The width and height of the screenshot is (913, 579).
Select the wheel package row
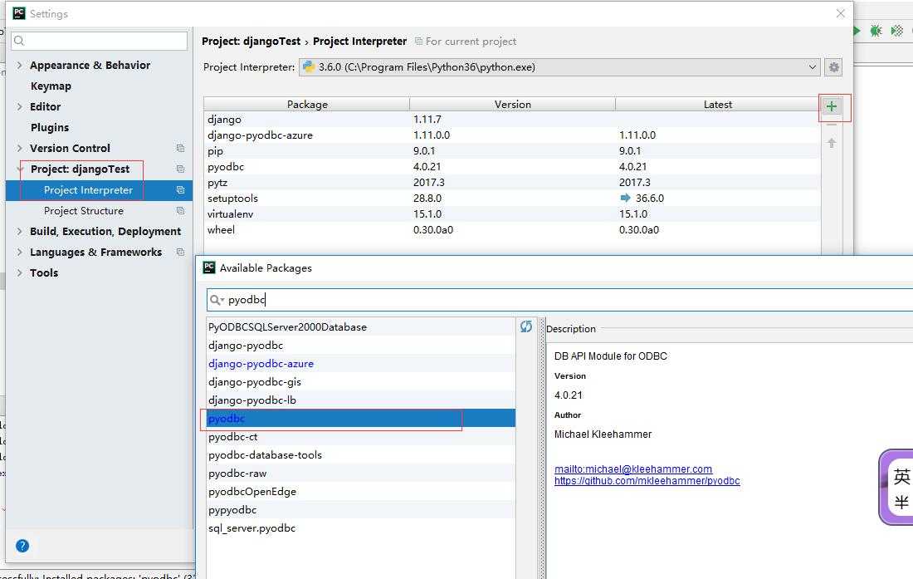512,229
